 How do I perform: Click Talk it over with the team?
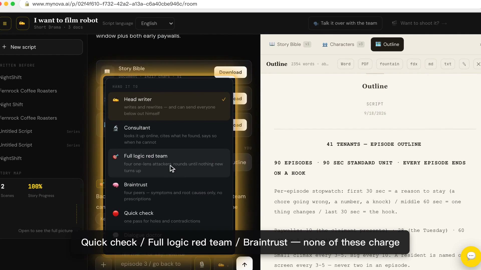345,23
